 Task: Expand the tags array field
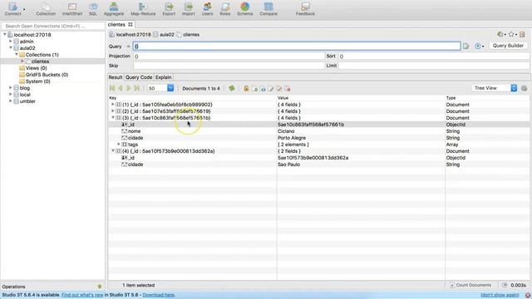coord(119,144)
